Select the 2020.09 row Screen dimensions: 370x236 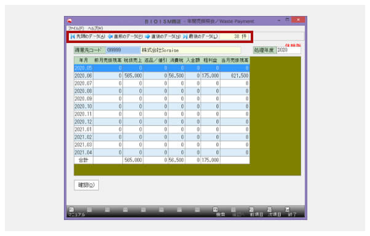click(x=162, y=99)
